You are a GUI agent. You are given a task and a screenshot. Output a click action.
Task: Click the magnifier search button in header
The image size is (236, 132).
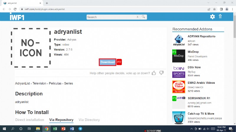coord(143,17)
